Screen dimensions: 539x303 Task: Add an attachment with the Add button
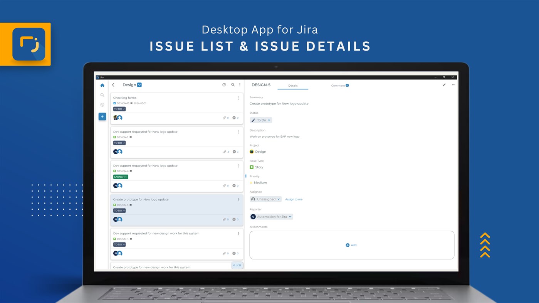(351, 245)
